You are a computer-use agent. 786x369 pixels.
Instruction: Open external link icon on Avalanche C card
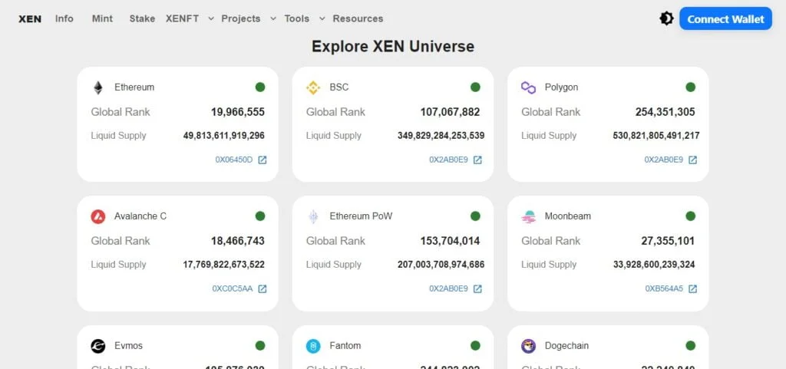(263, 289)
